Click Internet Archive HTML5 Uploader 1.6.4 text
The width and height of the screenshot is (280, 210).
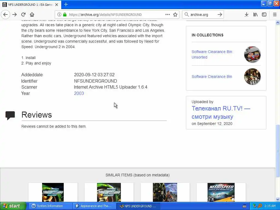click(110, 87)
